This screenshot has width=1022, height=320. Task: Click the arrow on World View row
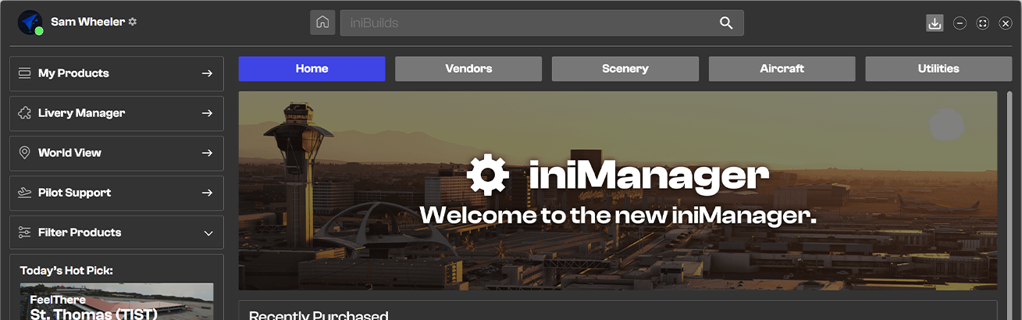coord(207,153)
